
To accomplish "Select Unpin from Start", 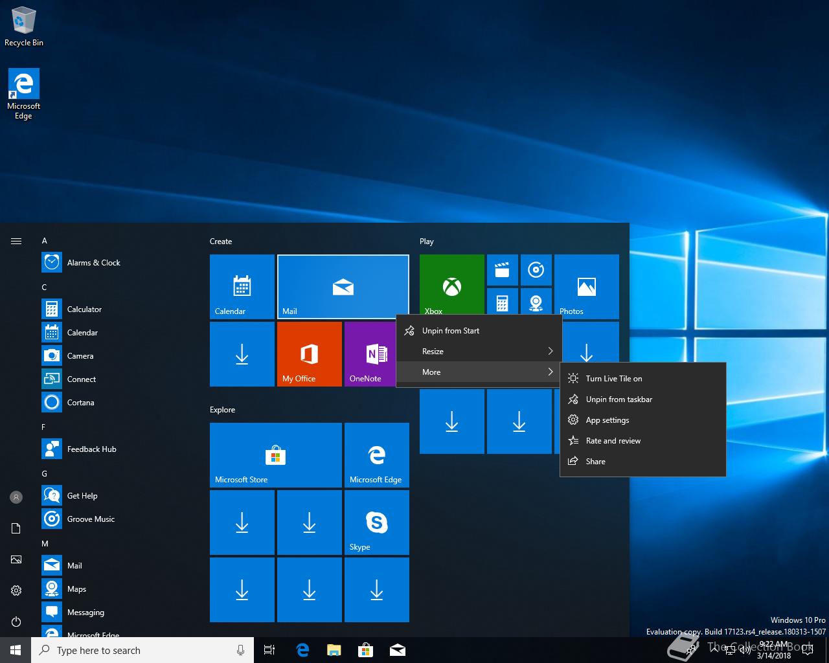I will pos(478,331).
